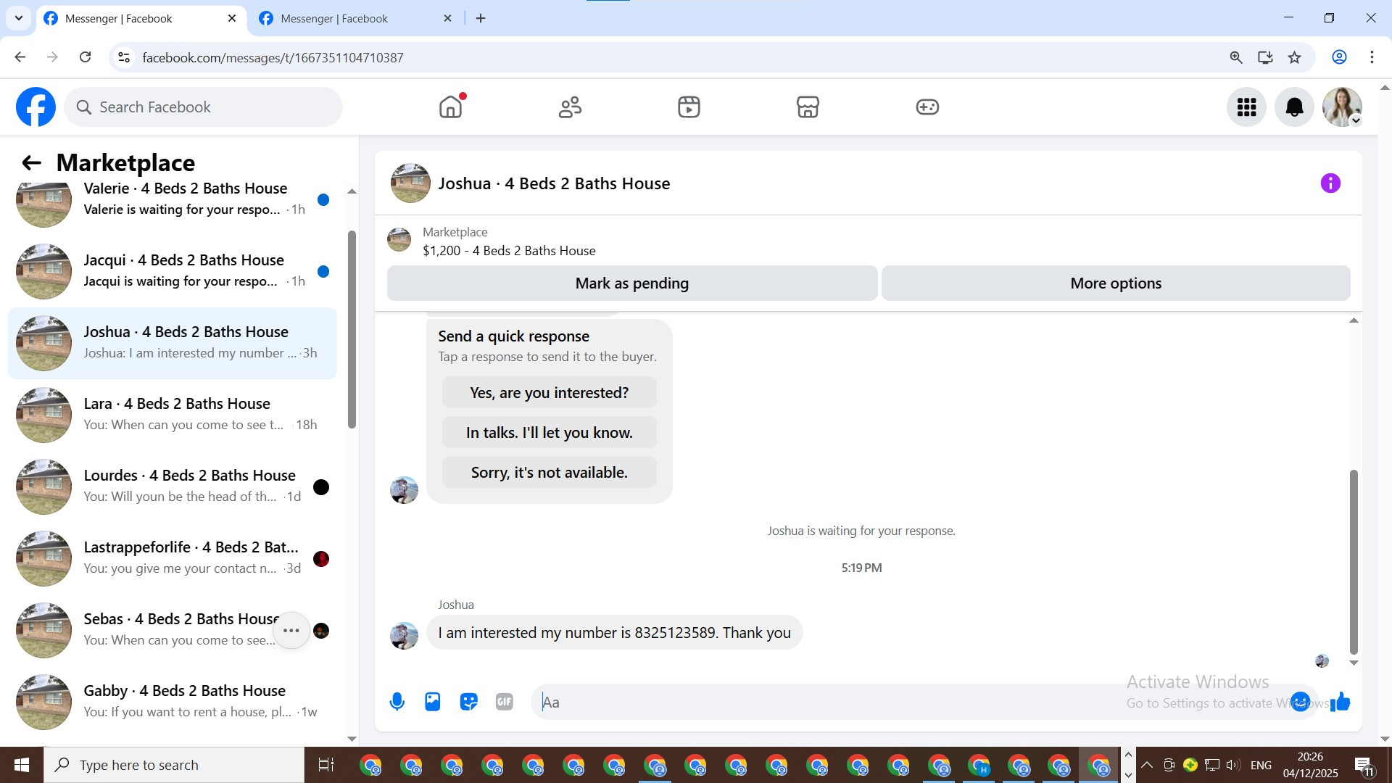Go to the Marketplace tab icon

pos(808,107)
